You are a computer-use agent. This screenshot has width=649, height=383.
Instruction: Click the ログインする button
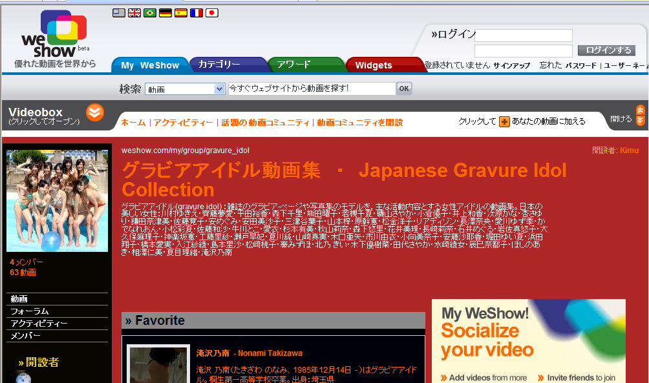pos(607,50)
